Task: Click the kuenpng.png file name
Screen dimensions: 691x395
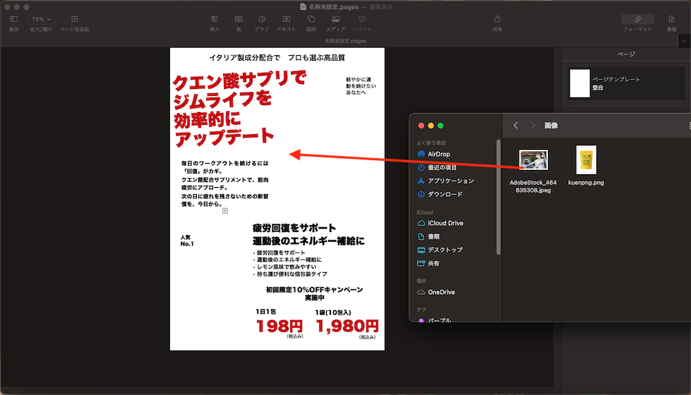Action: 586,182
